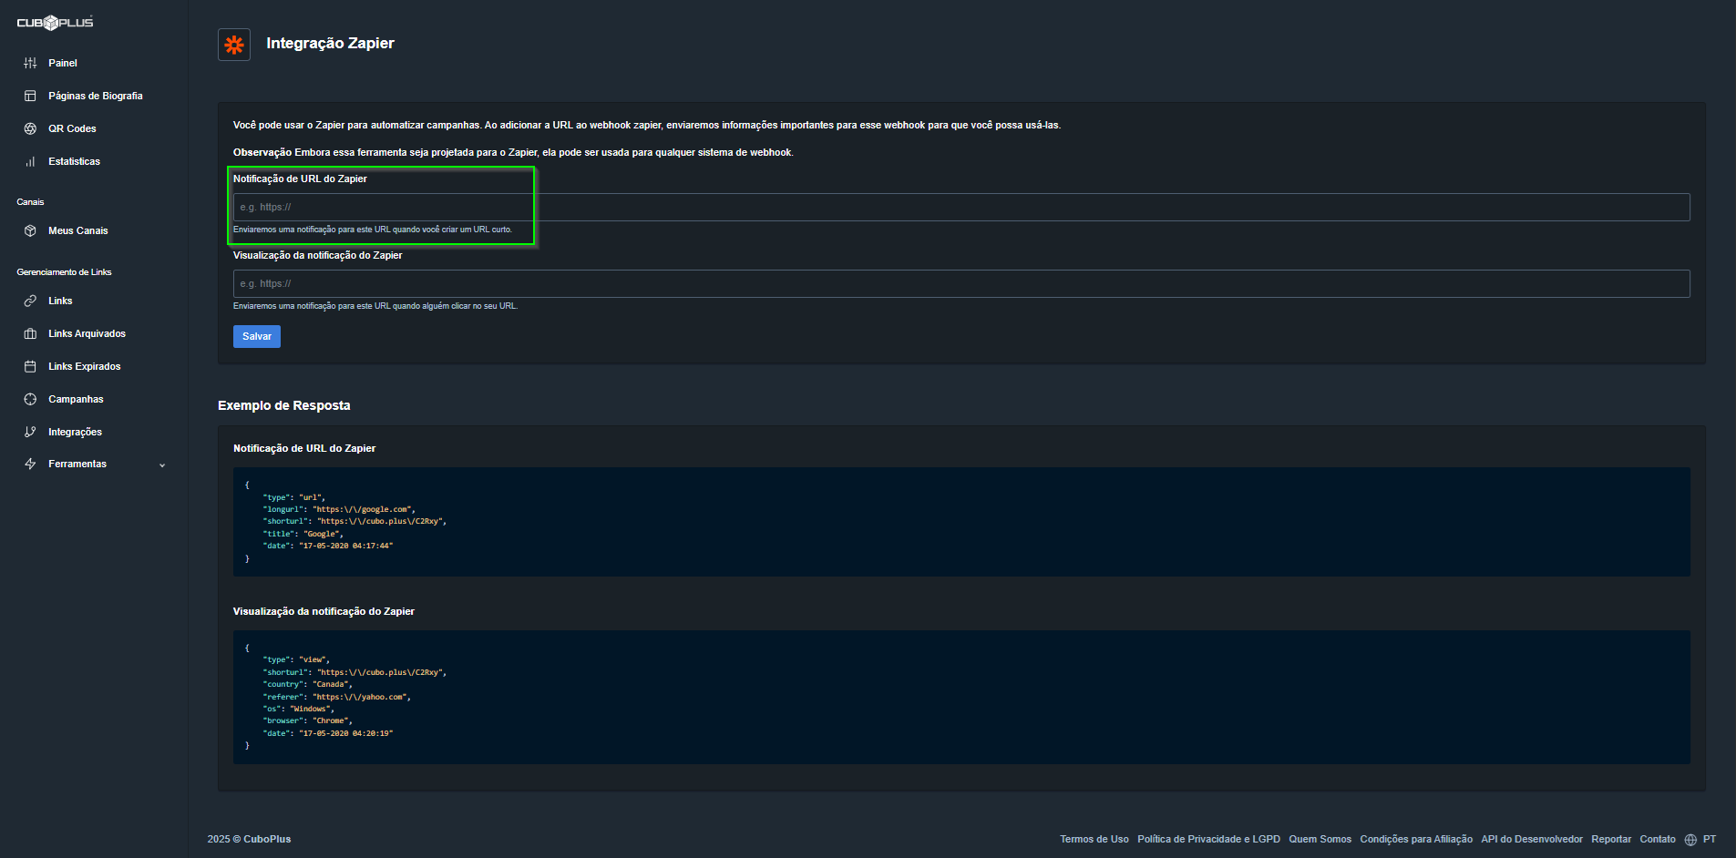This screenshot has width=1736, height=858.
Task: Click the Estatísticas bar chart icon
Action: coord(30,161)
